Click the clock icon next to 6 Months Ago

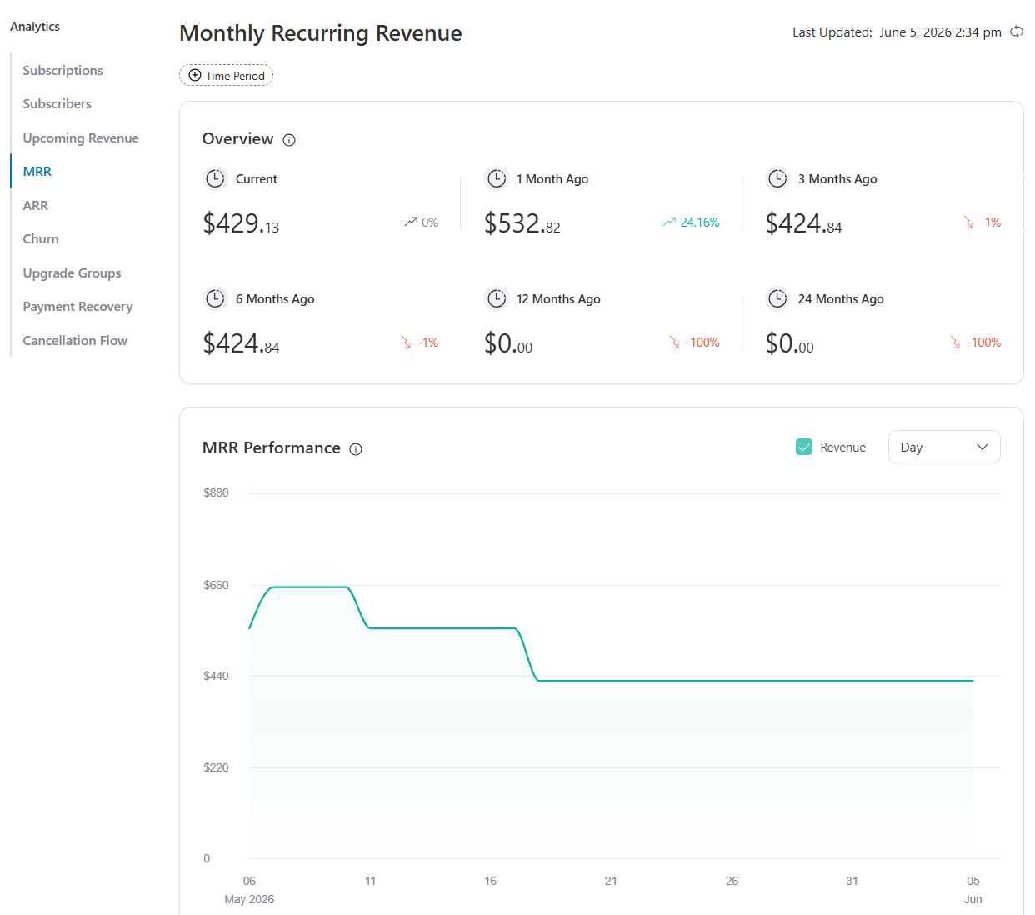[215, 298]
